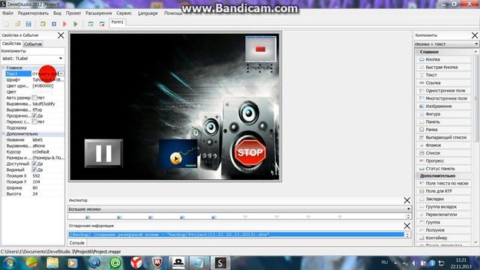
Task: Open the Сервис menu
Action: coord(124,13)
